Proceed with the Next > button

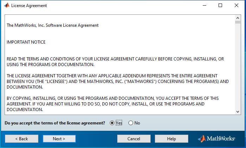pos(59,139)
